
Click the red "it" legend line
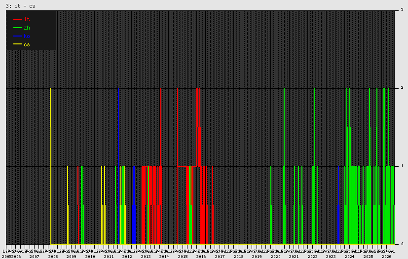(17, 19)
